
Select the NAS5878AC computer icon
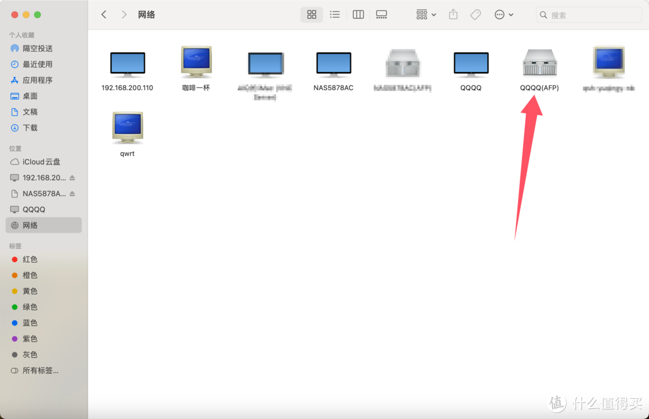[x=334, y=65]
